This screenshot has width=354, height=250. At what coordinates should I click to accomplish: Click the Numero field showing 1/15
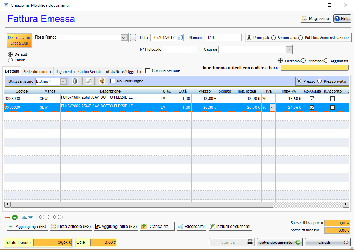224,38
